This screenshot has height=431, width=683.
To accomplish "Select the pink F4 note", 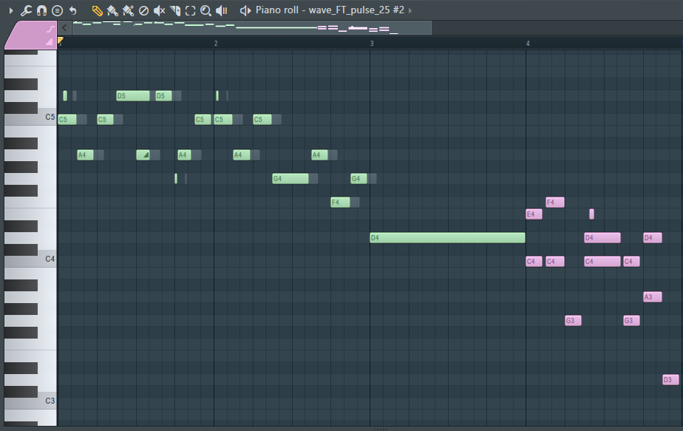I will click(x=555, y=203).
